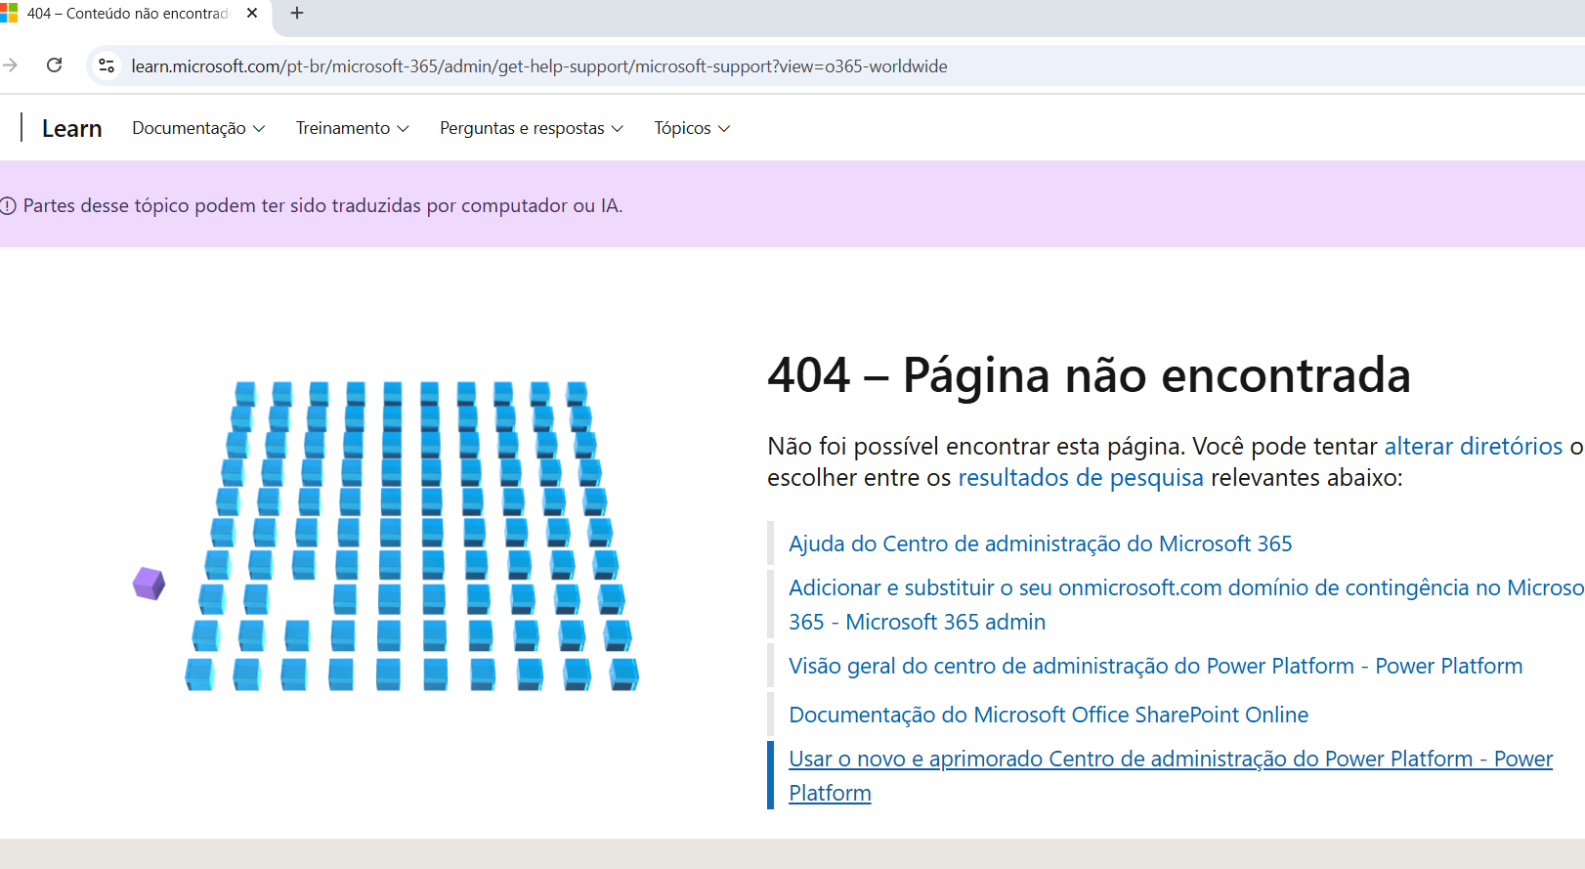Follow the 'alterar diretórios' link
The image size is (1585, 869).
[1474, 446]
